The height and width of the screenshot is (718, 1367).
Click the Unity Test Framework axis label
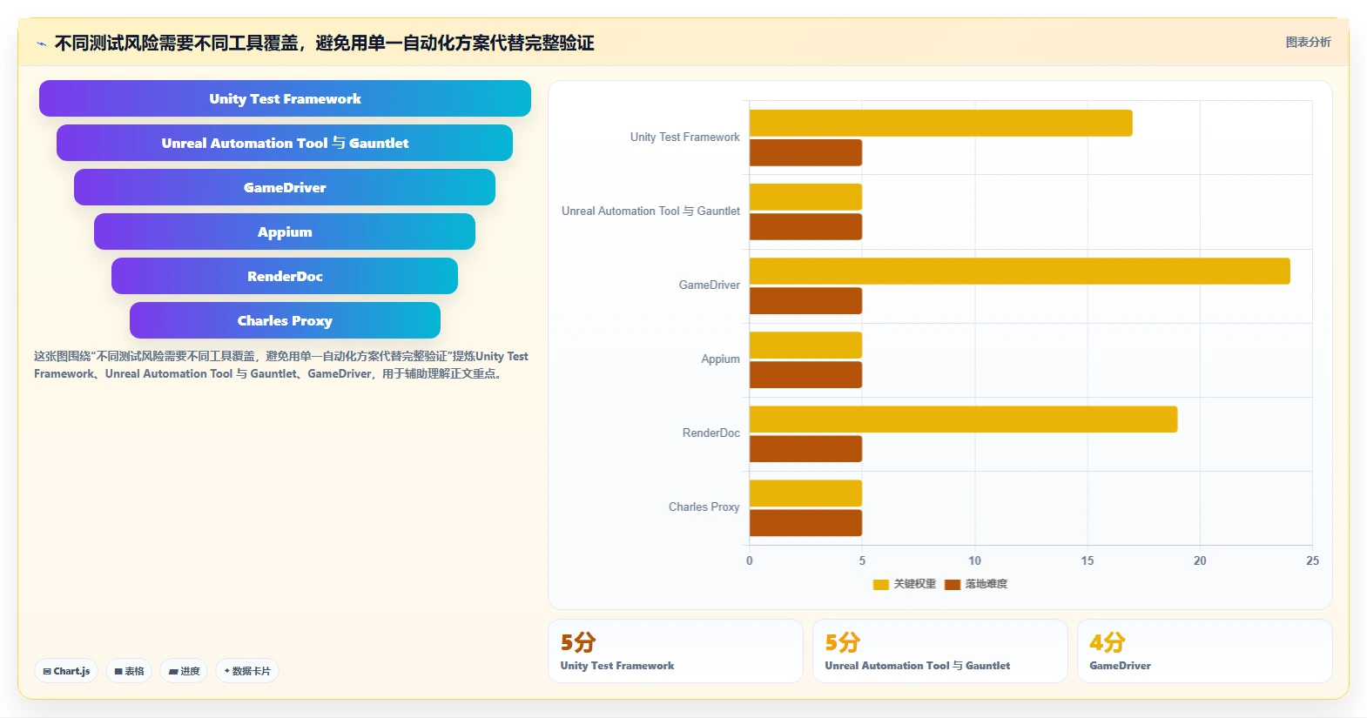pyautogui.click(x=684, y=138)
